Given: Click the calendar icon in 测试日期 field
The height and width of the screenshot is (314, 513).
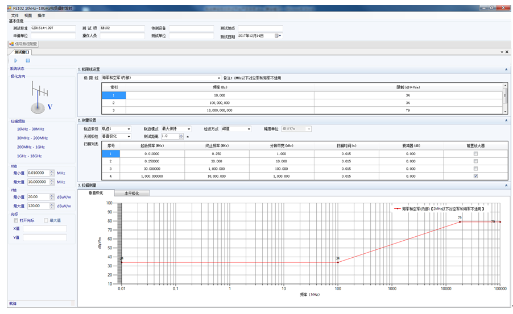Looking at the screenshot, I should click(277, 36).
